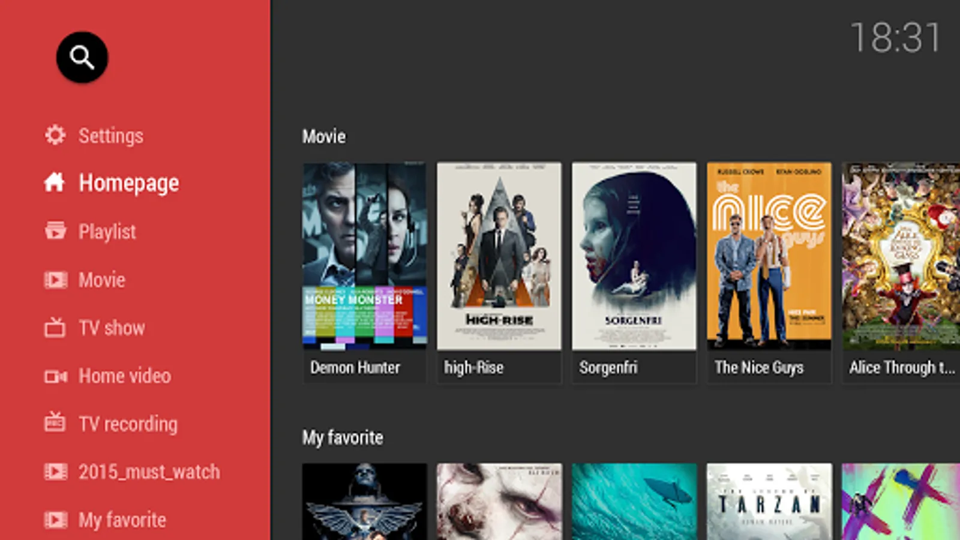The height and width of the screenshot is (540, 960).
Task: Select Movie in the sidebar menu
Action: point(102,280)
